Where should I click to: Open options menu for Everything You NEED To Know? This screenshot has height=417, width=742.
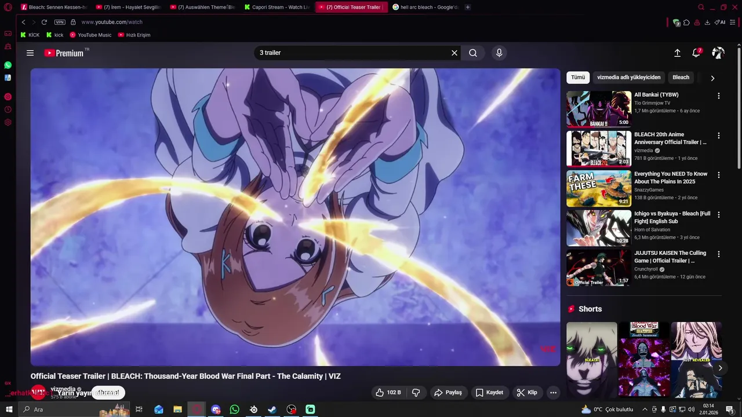pyautogui.click(x=719, y=175)
